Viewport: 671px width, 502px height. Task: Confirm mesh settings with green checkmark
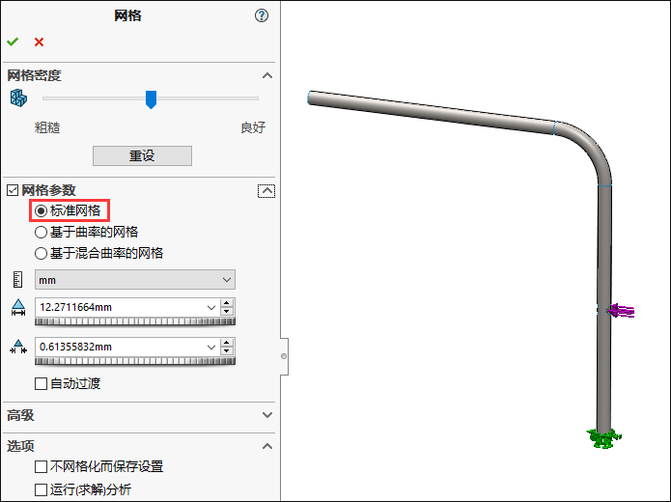point(13,42)
